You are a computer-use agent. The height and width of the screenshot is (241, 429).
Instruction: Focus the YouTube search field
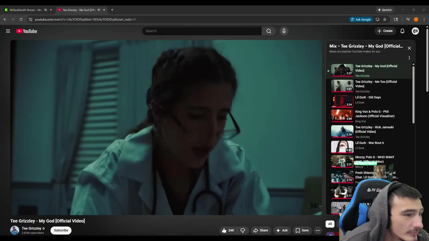pyautogui.click(x=202, y=31)
